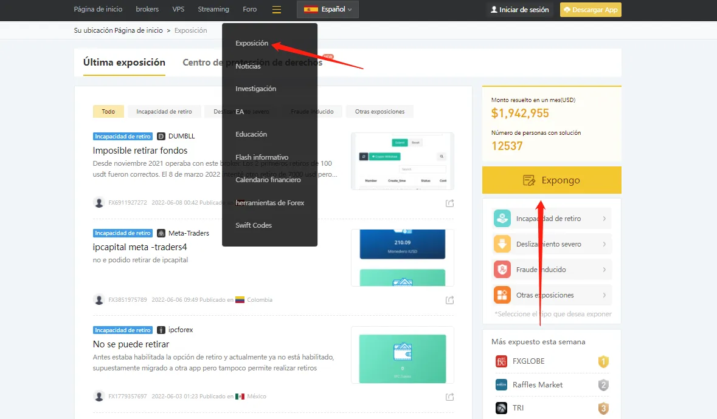Click the TRI logo icon
Image resolution: width=717 pixels, height=419 pixels.
[x=502, y=407]
